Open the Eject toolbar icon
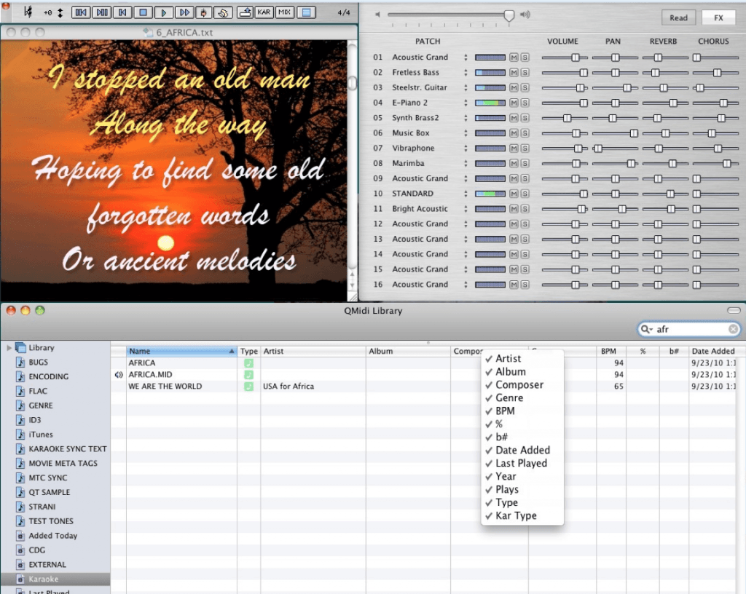The image size is (746, 594). [x=245, y=12]
